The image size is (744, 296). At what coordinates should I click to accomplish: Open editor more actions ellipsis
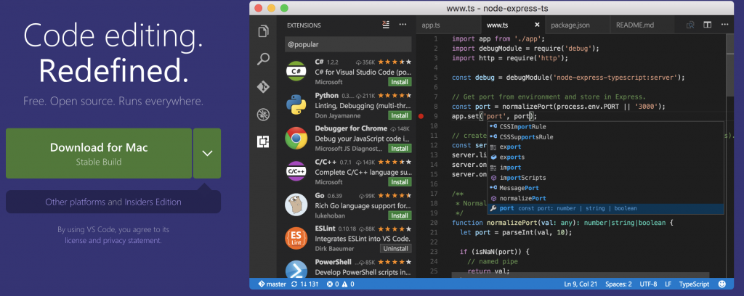click(723, 25)
